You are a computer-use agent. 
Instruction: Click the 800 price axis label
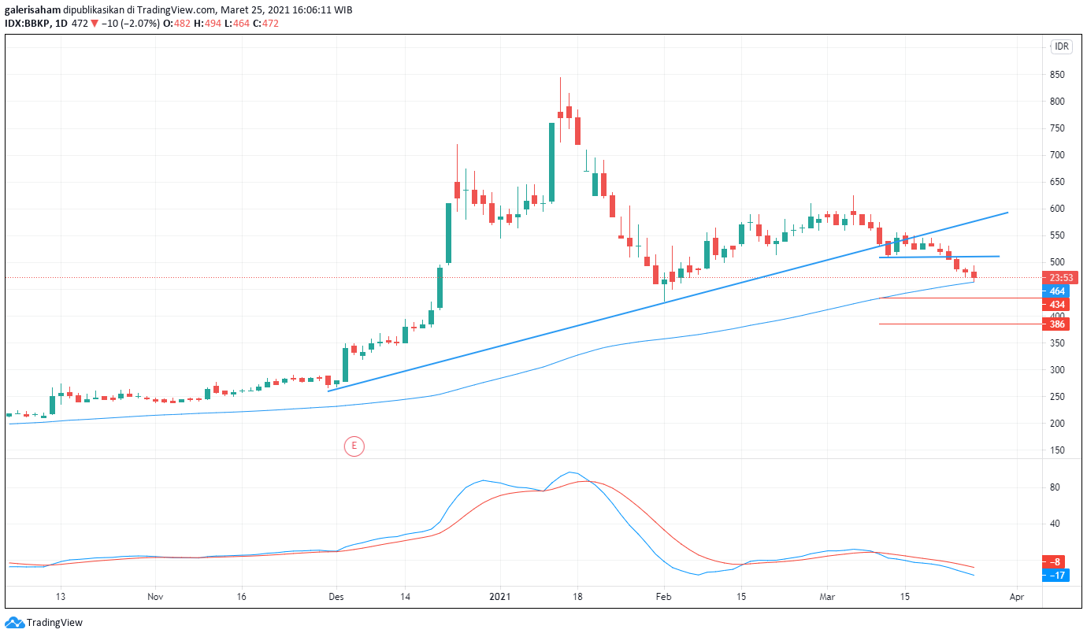[1057, 102]
